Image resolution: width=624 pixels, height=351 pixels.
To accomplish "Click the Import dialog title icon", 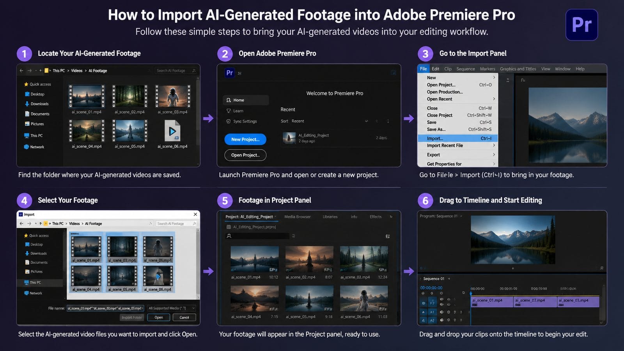I will 21,214.
